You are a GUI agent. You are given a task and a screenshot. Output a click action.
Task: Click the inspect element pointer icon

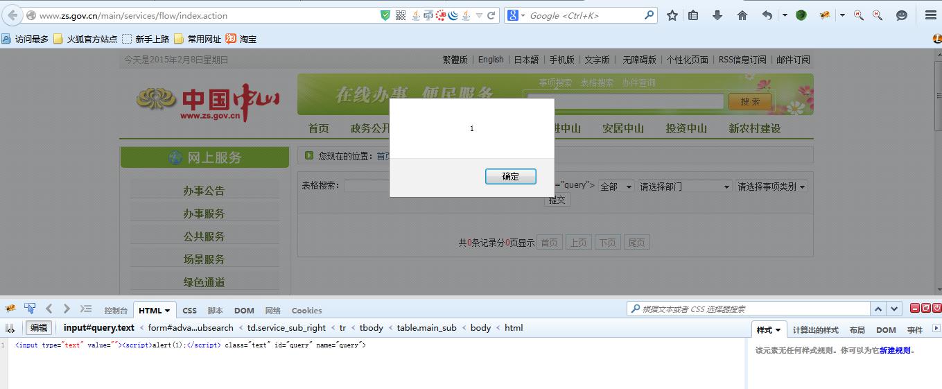point(30,309)
